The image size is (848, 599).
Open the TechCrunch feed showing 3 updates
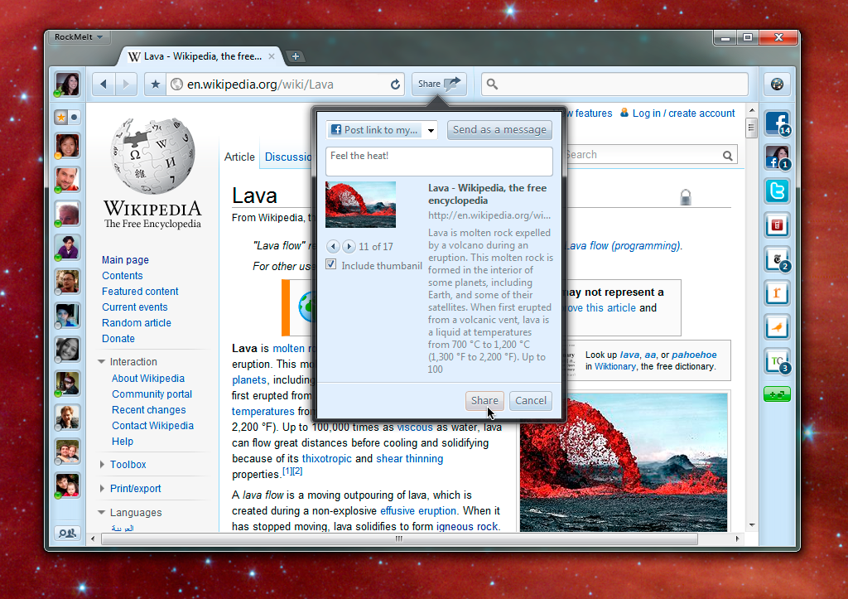click(x=777, y=361)
